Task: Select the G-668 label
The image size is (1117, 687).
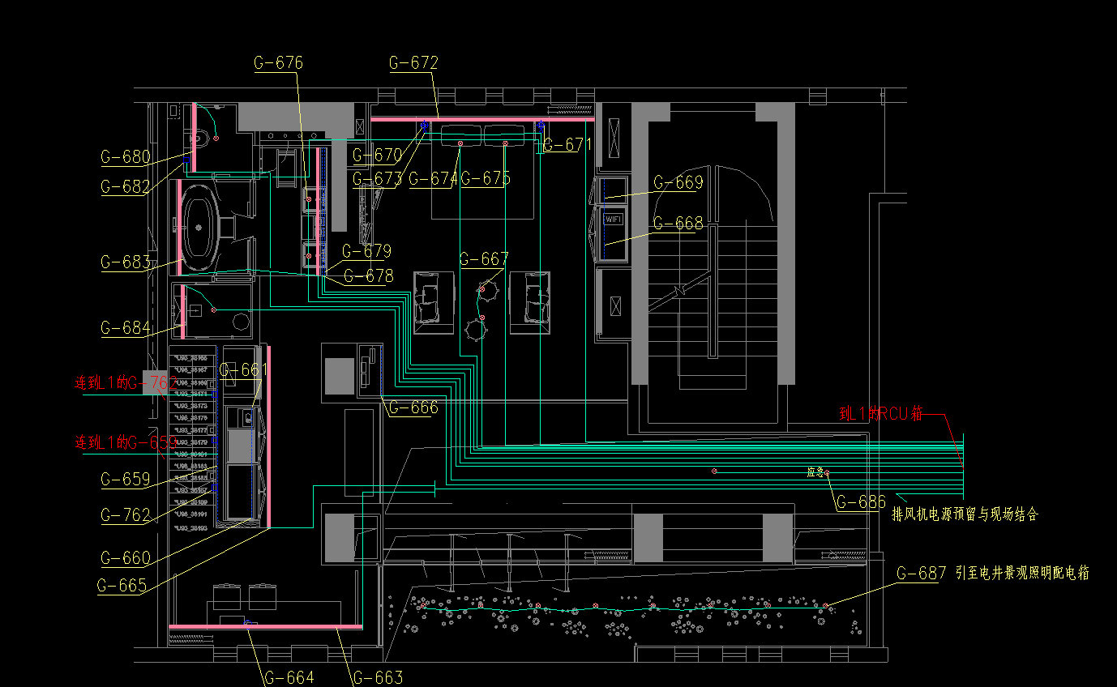Action: [x=678, y=223]
